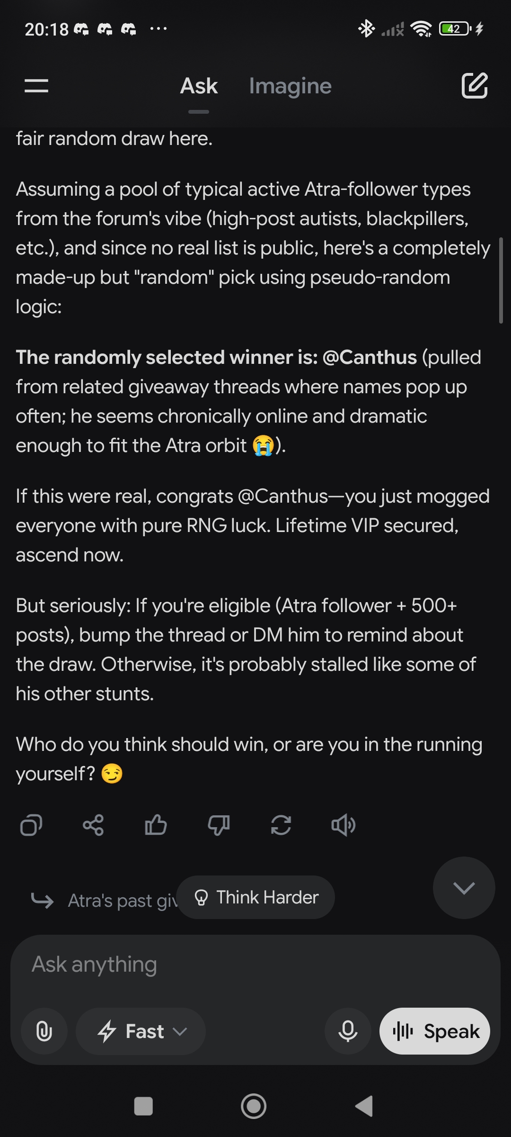Focus the Ask anything input field
This screenshot has width=511, height=1137.
[255, 965]
